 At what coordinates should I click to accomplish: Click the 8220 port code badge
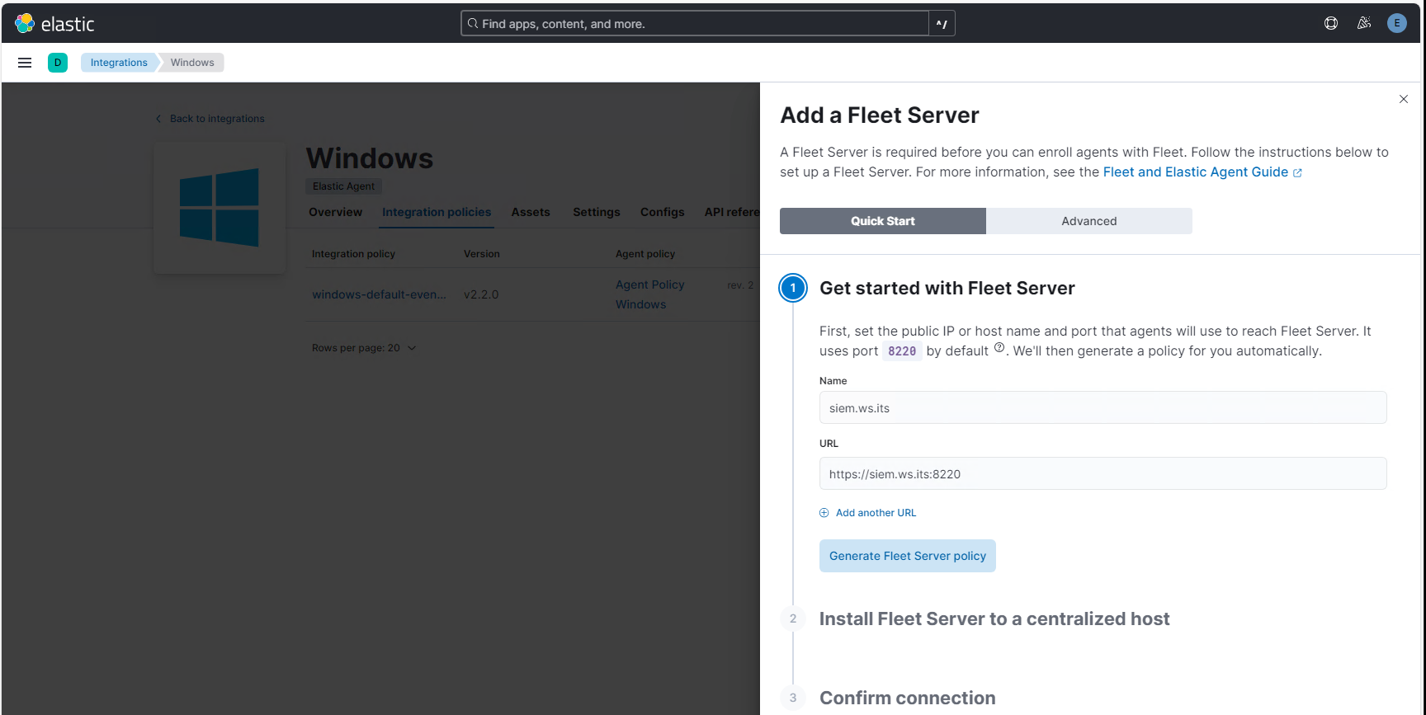click(x=902, y=351)
